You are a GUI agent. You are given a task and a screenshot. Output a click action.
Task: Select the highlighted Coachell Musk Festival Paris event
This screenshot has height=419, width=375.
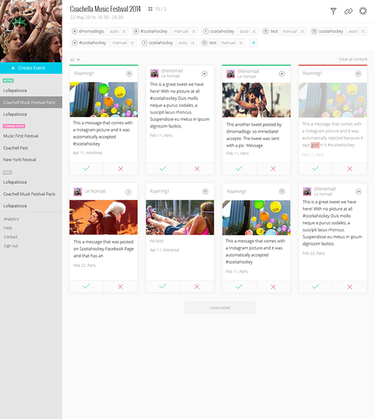[x=31, y=103]
